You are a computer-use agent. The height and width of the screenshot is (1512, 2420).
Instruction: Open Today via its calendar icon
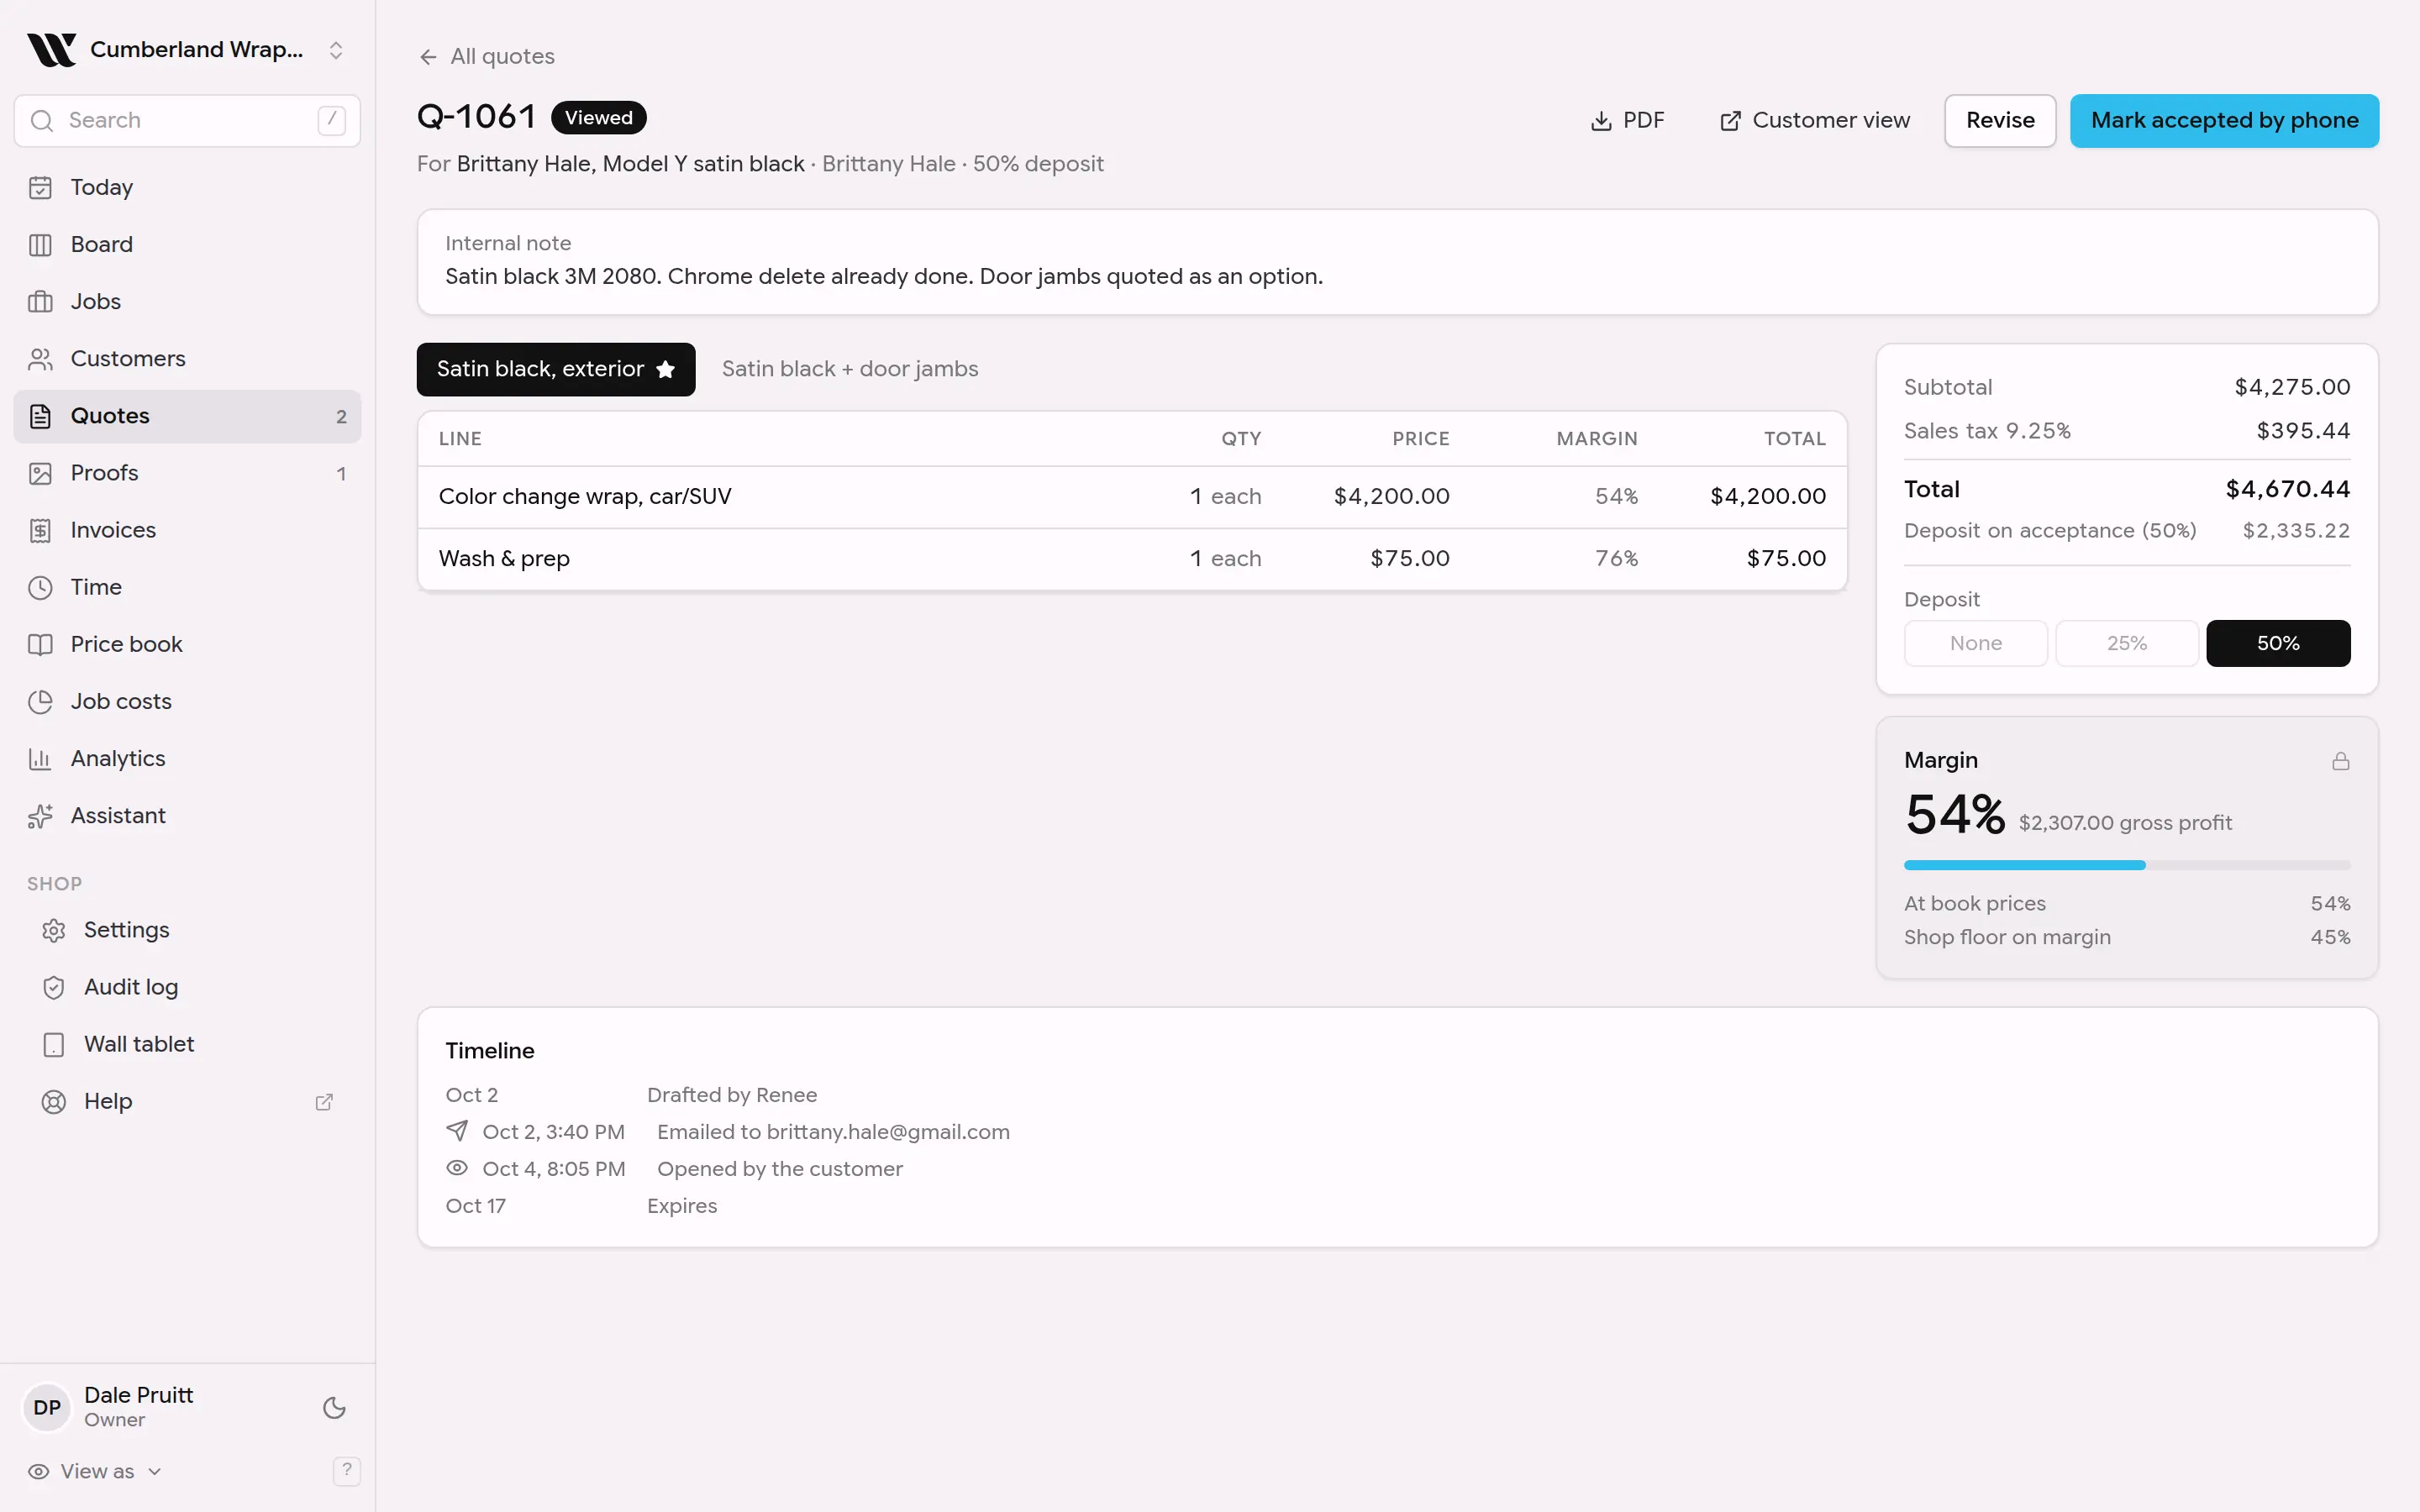pyautogui.click(x=40, y=187)
